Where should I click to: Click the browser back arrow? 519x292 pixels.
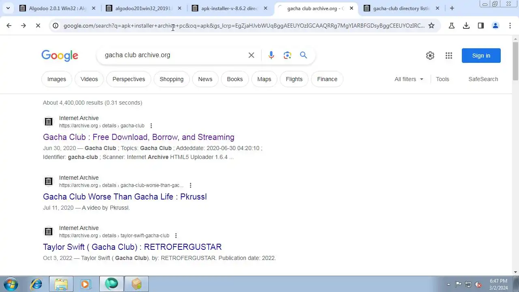(x=9, y=26)
